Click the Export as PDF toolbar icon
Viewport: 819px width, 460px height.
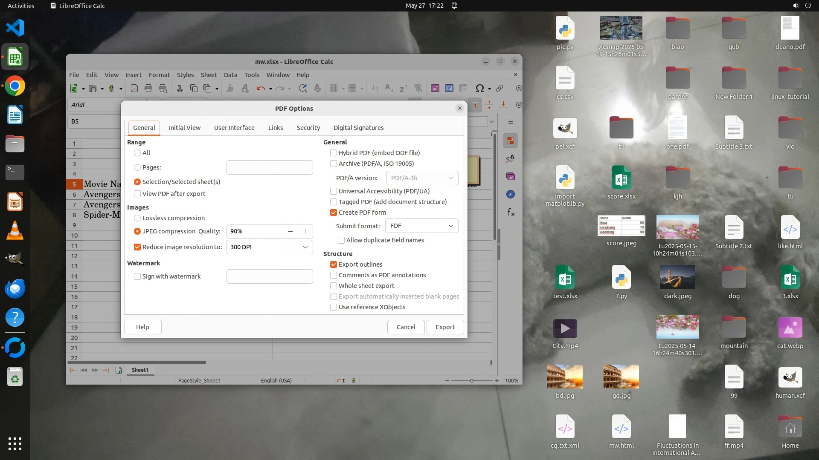coord(134,88)
